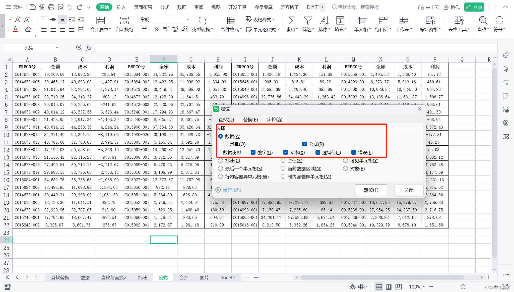Click the Wrap Text (自动换行) icon
This screenshot has height=292, width=514.
point(124,21)
